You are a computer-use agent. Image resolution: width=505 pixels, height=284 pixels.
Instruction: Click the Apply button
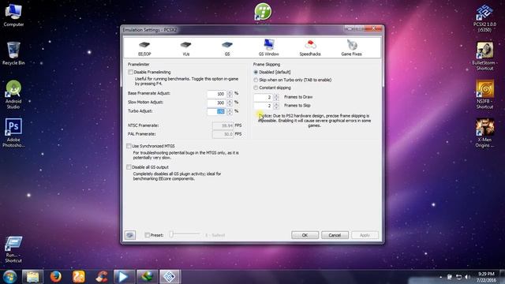[365, 235]
